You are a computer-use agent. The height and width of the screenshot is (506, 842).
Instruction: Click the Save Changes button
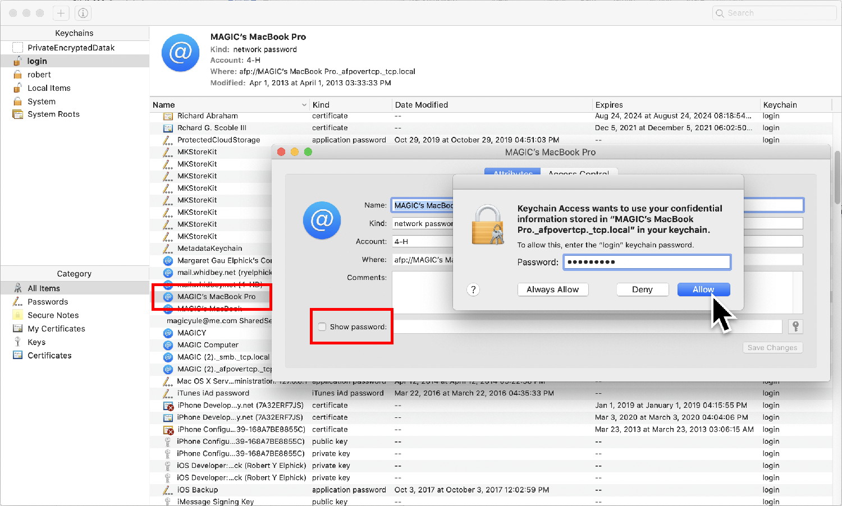(772, 348)
